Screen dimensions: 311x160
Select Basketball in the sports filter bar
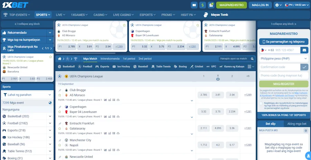tap(66, 66)
